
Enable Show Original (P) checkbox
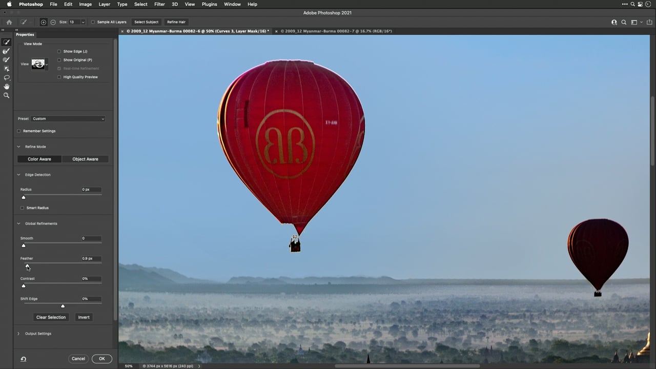coord(59,60)
